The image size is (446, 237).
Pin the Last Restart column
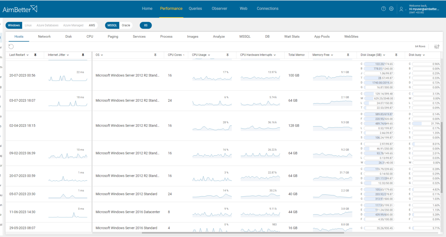(35, 55)
